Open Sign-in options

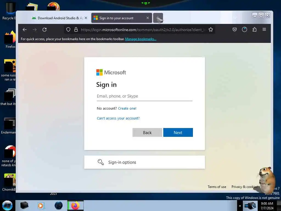(x=144, y=162)
